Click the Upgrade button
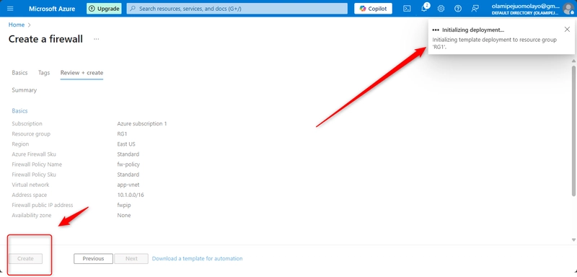Screen dimensions: 577x277 point(104,9)
